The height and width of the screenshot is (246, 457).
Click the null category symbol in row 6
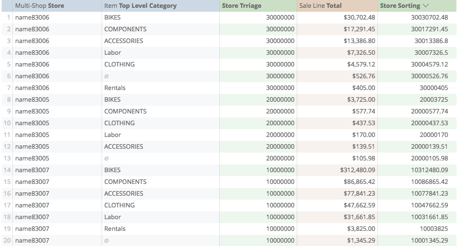(107, 76)
